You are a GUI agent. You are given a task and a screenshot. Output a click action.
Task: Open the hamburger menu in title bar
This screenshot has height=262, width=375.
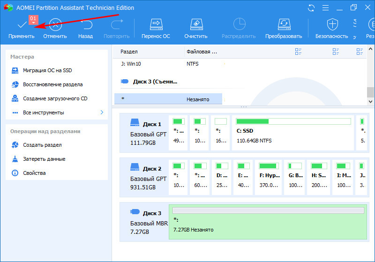pos(325,8)
